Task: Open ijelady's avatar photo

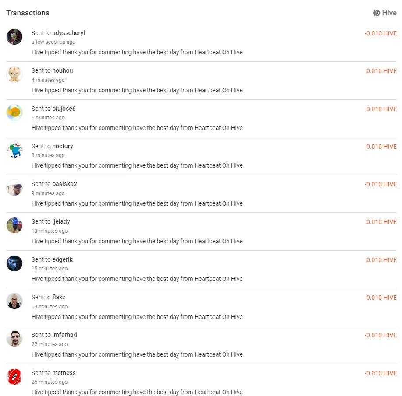Action: tap(14, 225)
